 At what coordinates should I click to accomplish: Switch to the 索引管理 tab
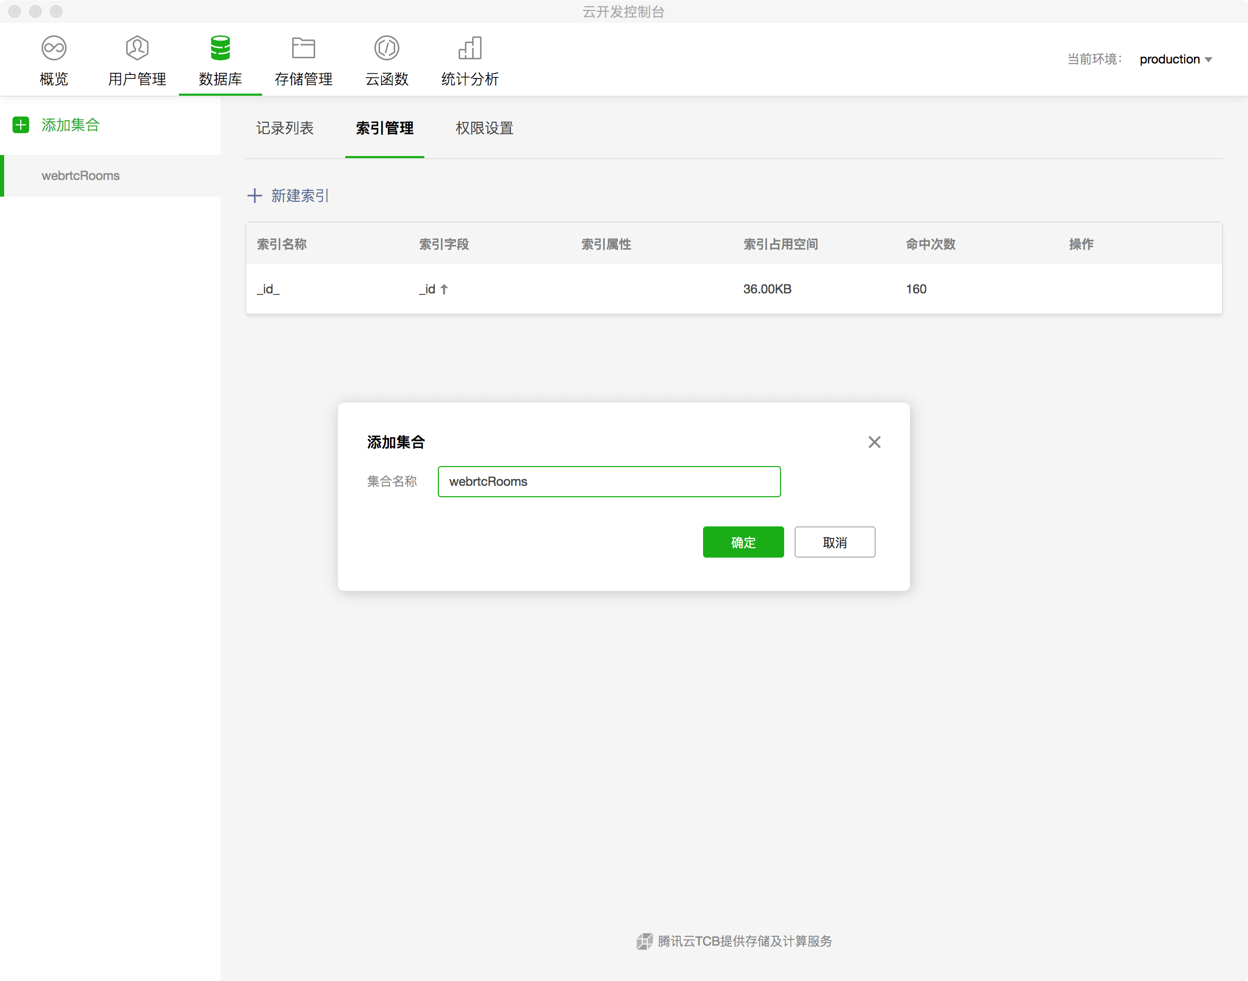(385, 128)
